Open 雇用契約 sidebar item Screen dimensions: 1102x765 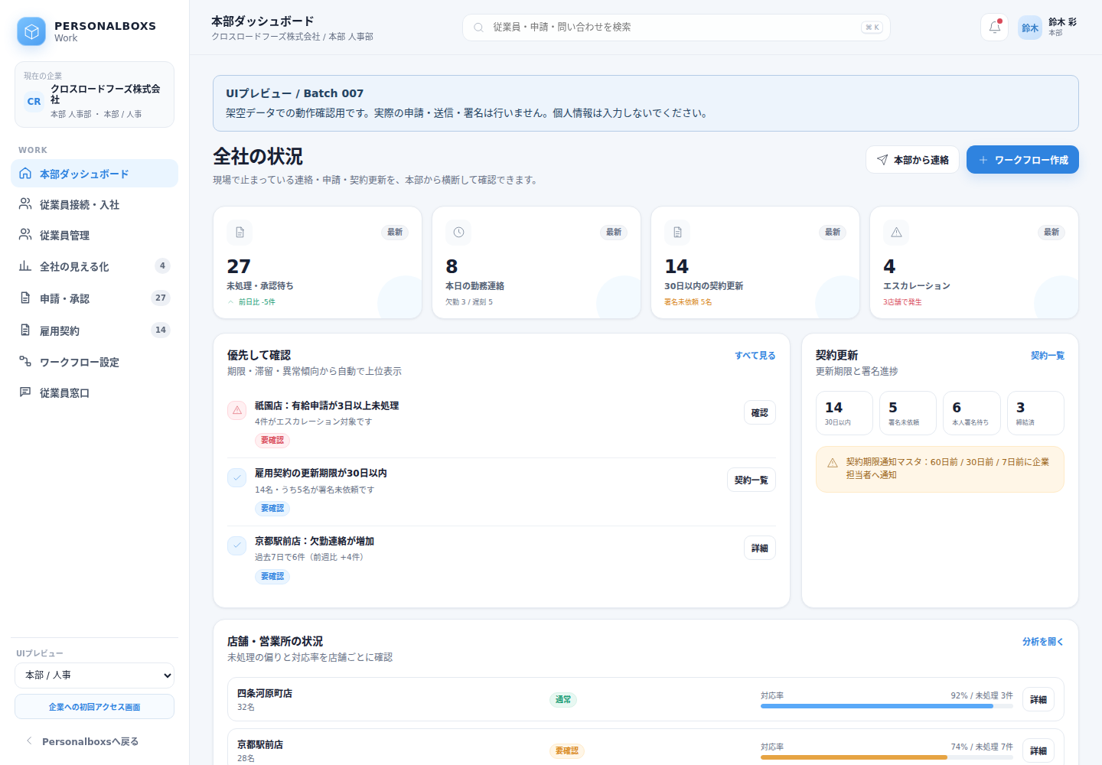pos(94,330)
